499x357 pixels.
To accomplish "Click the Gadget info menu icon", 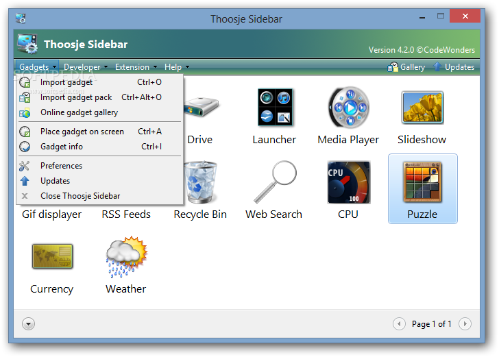I will 25,147.
